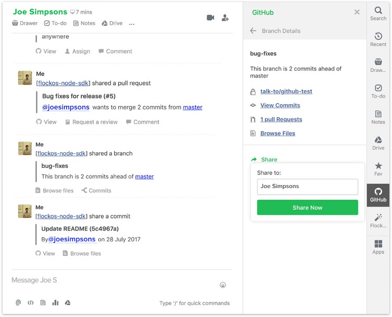Screen dimensions: 392x317
Task: Click the commit icon beside View Commits
Action: pyautogui.click(x=253, y=106)
